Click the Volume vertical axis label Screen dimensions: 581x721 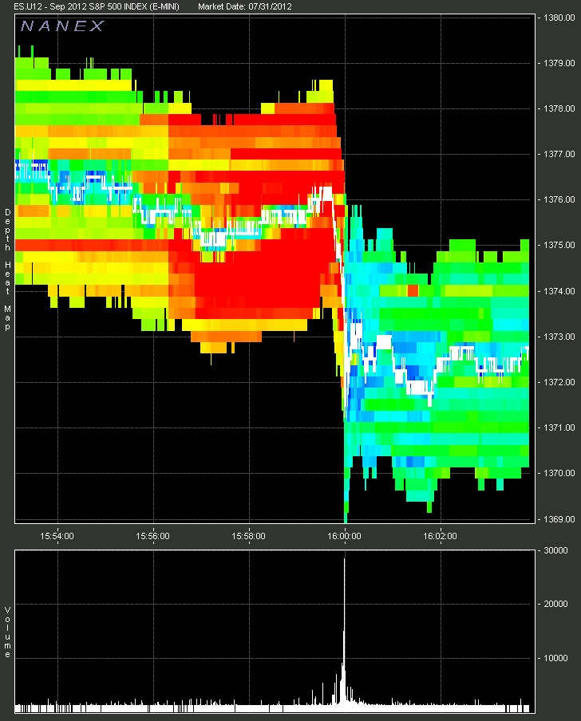coord(7,632)
